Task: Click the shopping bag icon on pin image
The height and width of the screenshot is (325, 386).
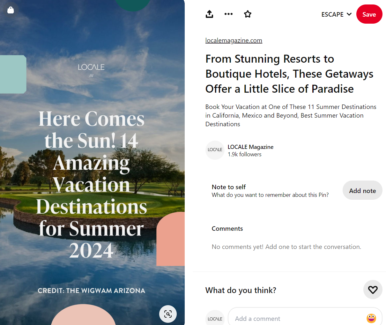Action: (x=11, y=10)
